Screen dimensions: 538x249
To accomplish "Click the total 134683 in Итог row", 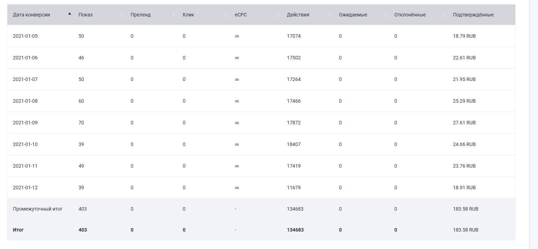I will pos(295,230).
